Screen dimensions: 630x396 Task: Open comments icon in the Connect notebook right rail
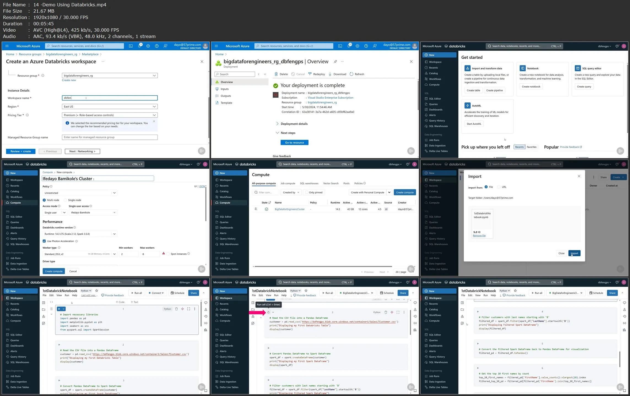coord(206,303)
